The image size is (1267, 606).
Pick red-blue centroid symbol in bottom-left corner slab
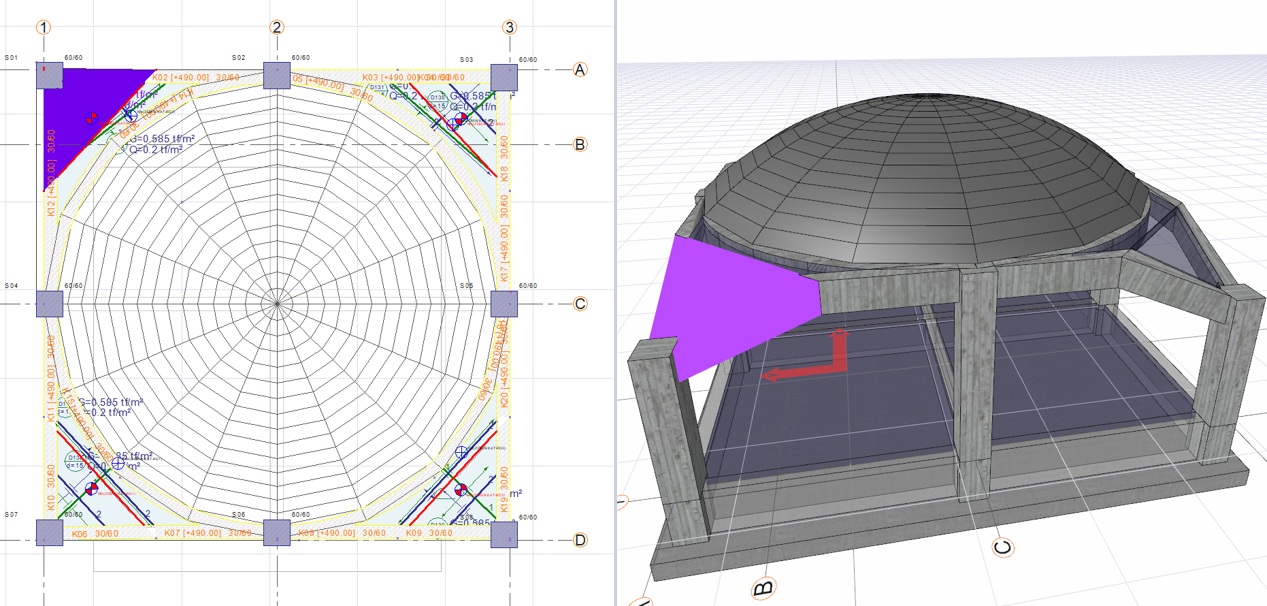(x=92, y=489)
